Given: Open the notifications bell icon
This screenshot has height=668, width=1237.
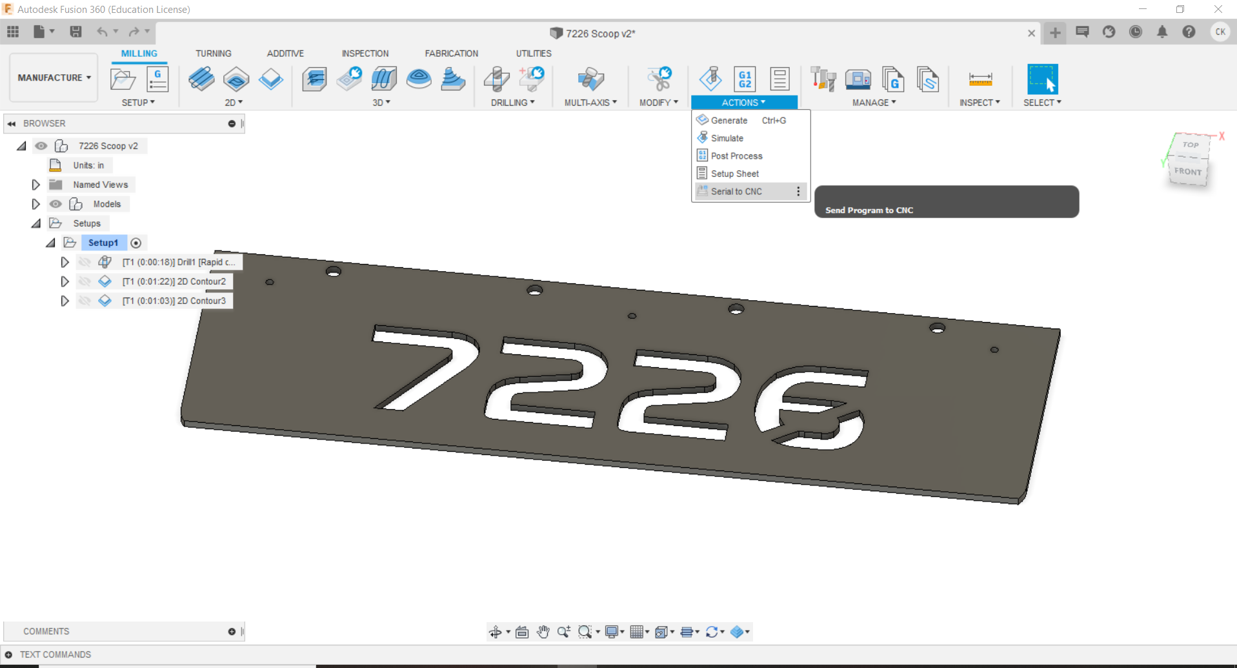Looking at the screenshot, I should [x=1162, y=32].
